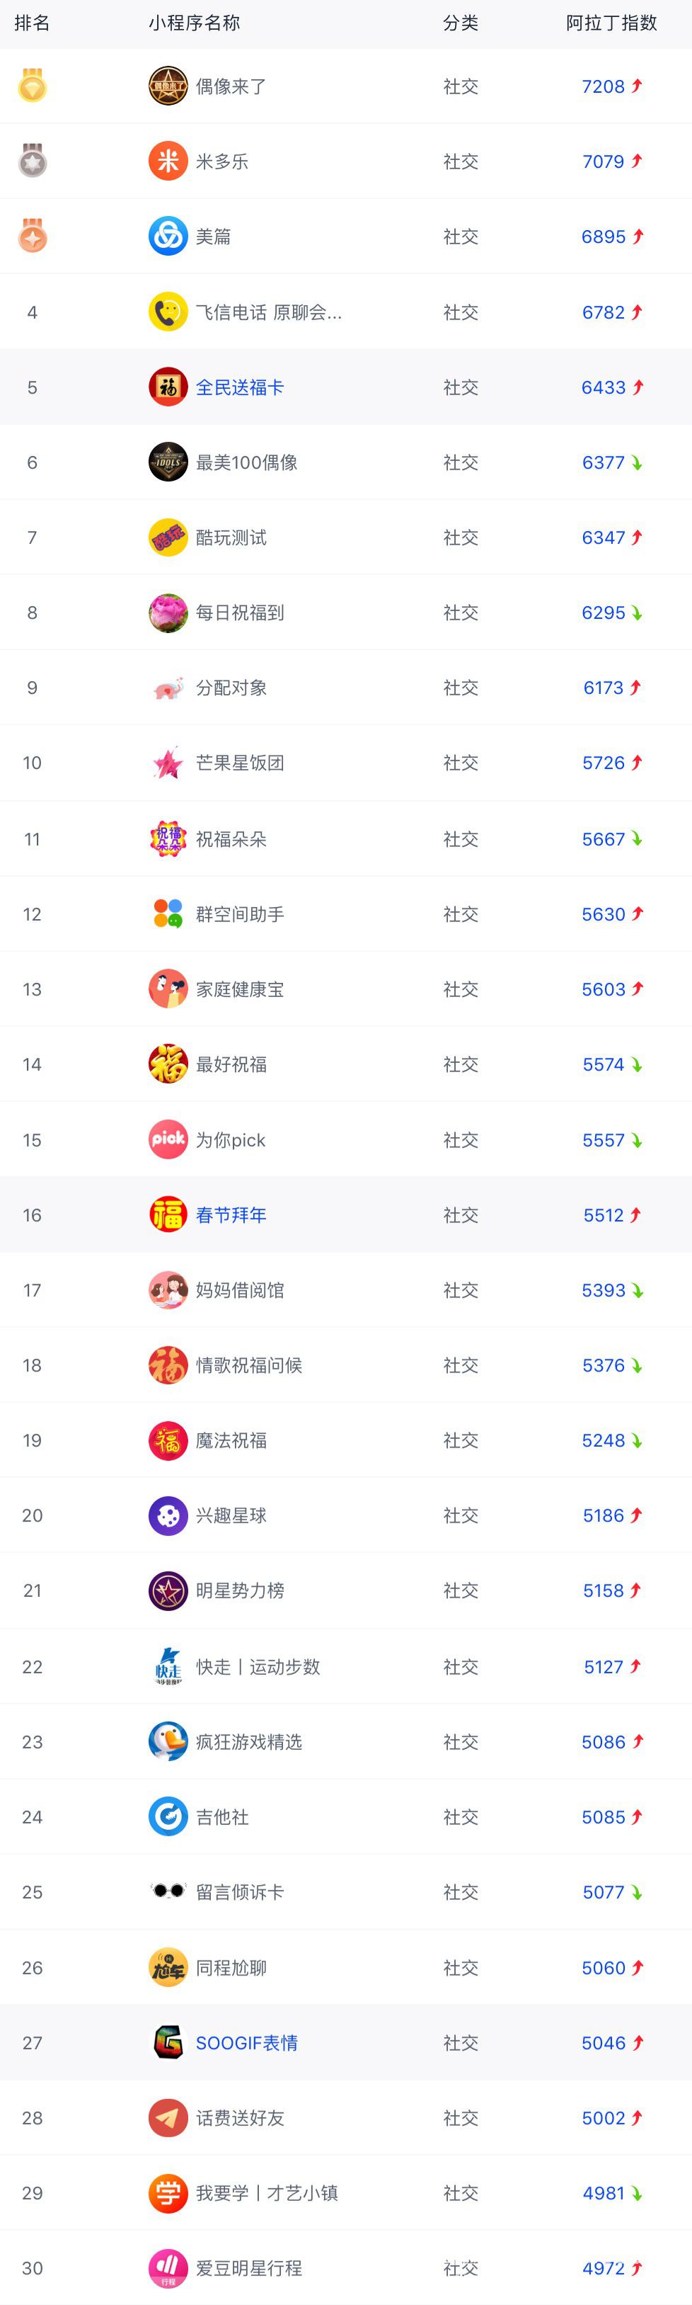Image resolution: width=692 pixels, height=2305 pixels.
Task: Select the 话费送好友 paper-plane icon
Action: [x=168, y=2118]
